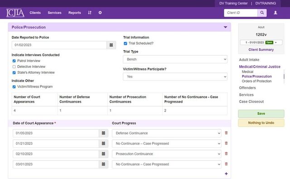The width and height of the screenshot is (290, 179).
Task: Delete the Prosecution Continuance court row
Action: click(226, 154)
